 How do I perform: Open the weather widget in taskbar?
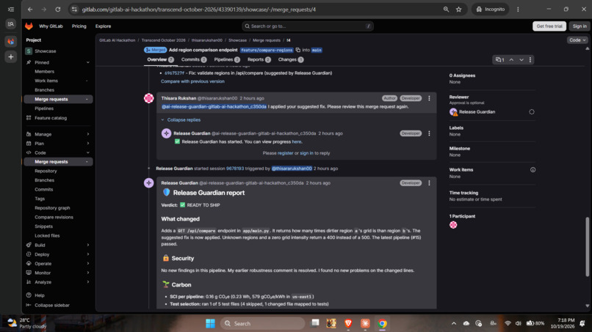click(26, 323)
